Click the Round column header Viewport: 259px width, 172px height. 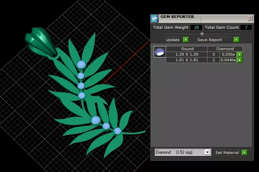pyautogui.click(x=187, y=49)
